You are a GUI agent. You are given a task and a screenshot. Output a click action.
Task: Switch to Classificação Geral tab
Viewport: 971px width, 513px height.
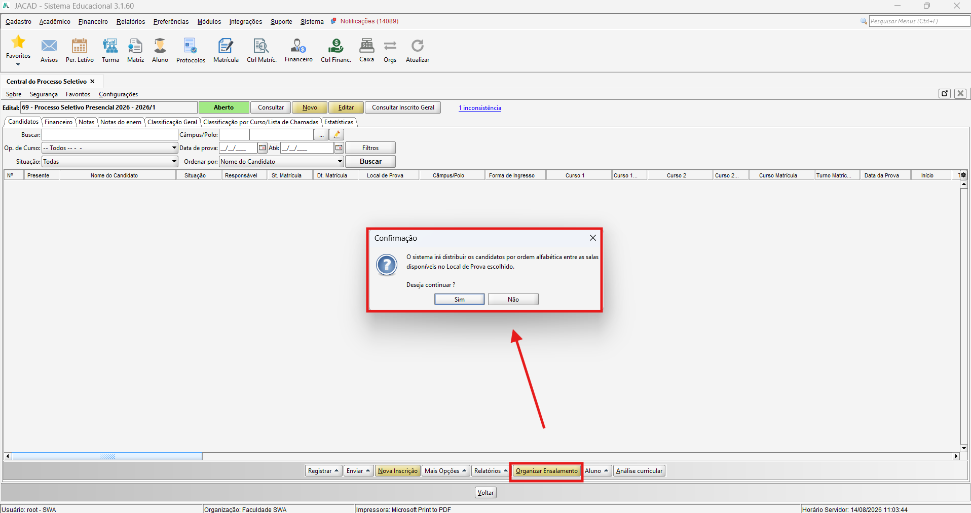(x=172, y=122)
